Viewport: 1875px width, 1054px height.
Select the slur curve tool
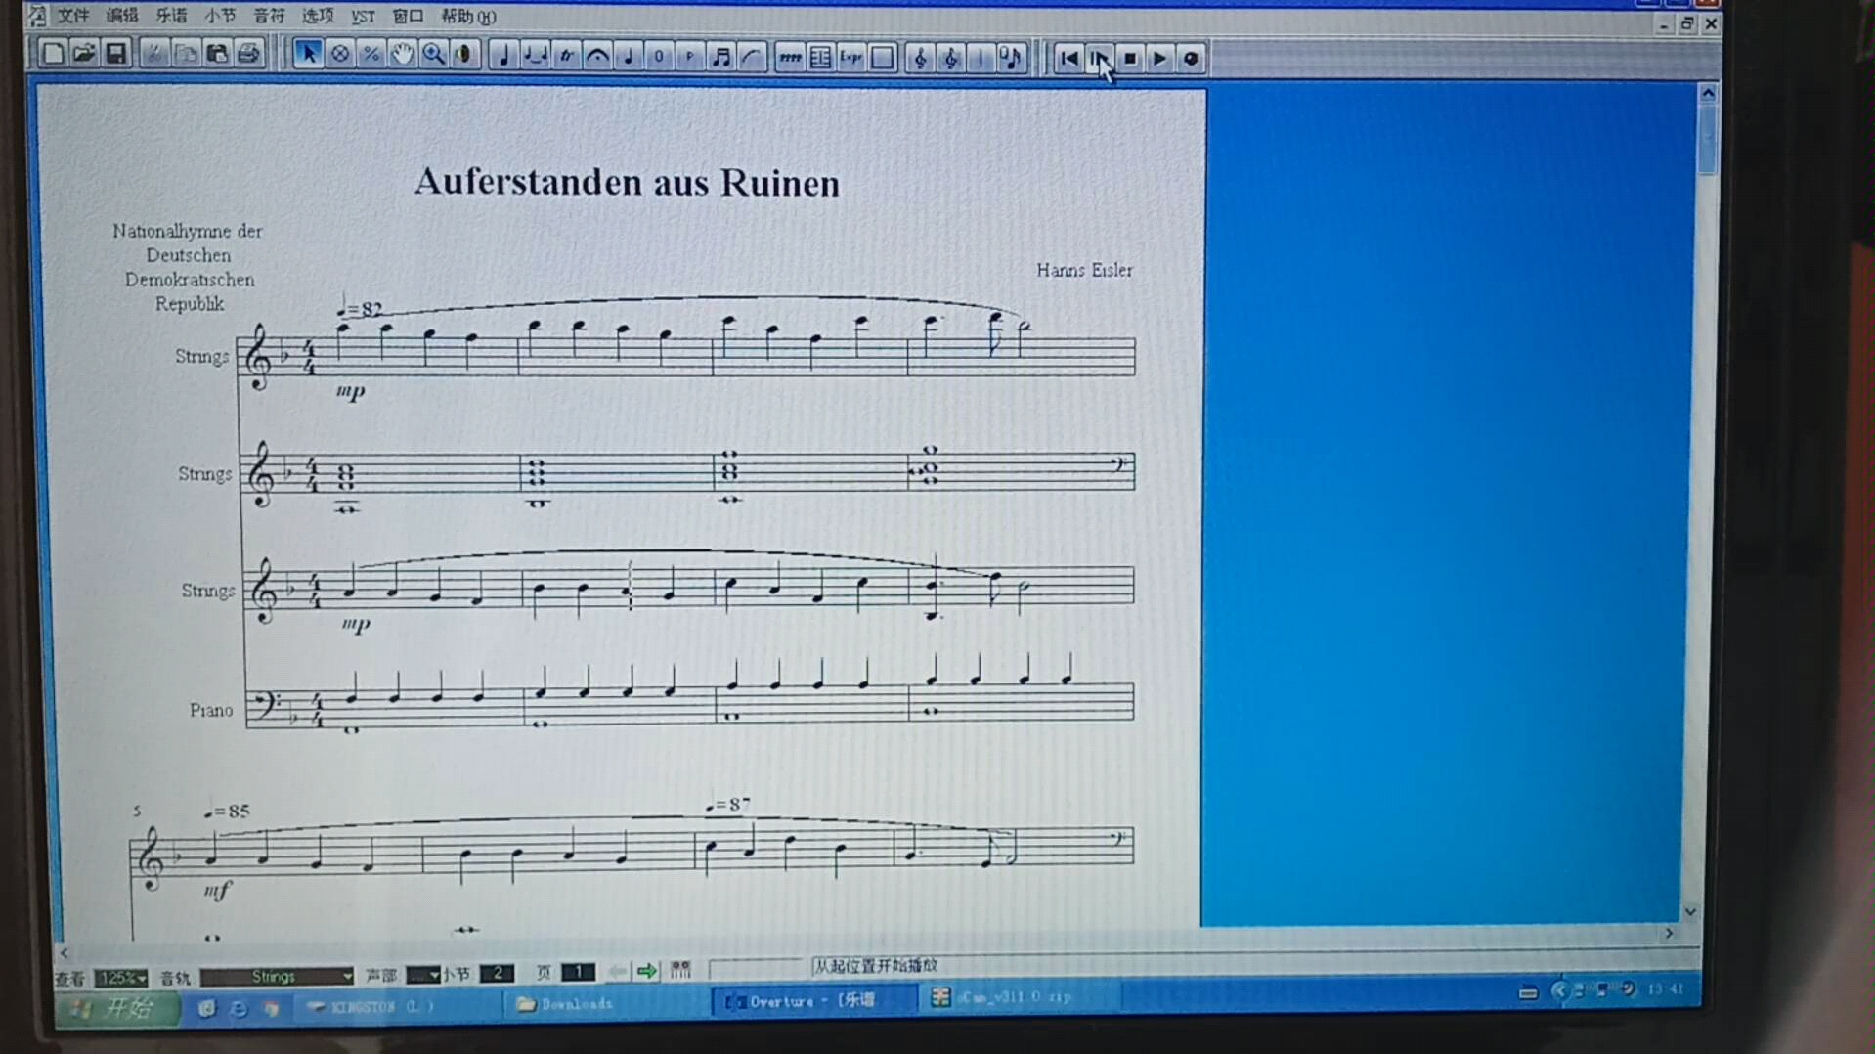pos(752,57)
